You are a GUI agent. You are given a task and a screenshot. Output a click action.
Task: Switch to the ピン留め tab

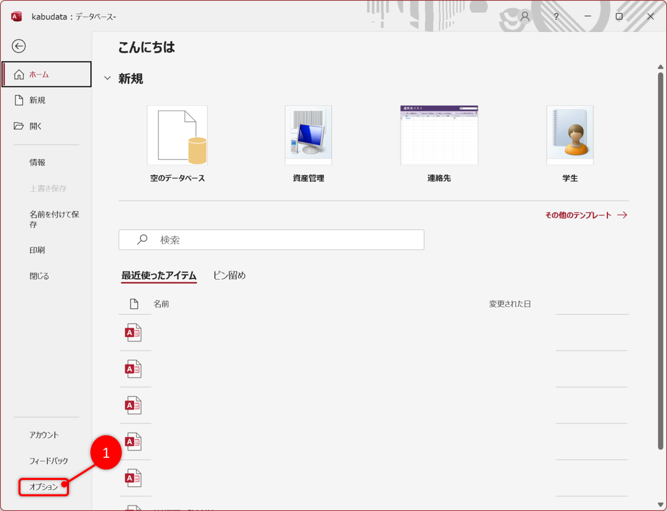pyautogui.click(x=229, y=275)
